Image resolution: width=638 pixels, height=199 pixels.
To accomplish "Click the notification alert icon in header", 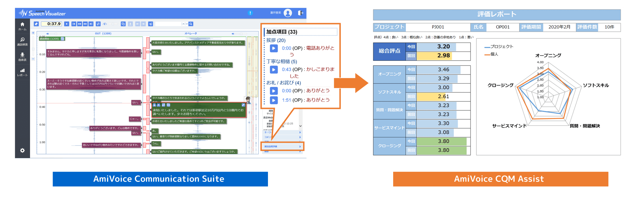I will (250, 13).
